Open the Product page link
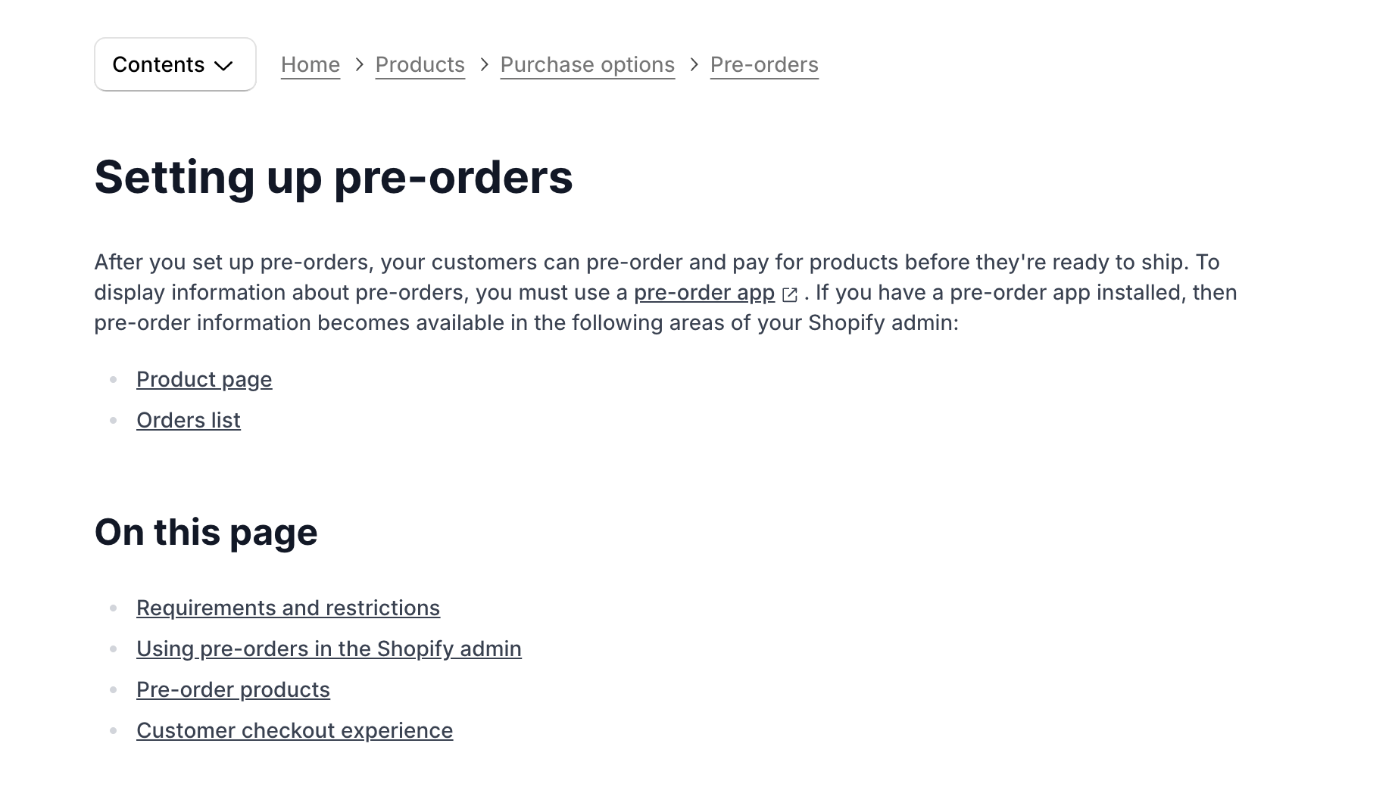Viewport: 1395px width, 787px height. (x=204, y=379)
